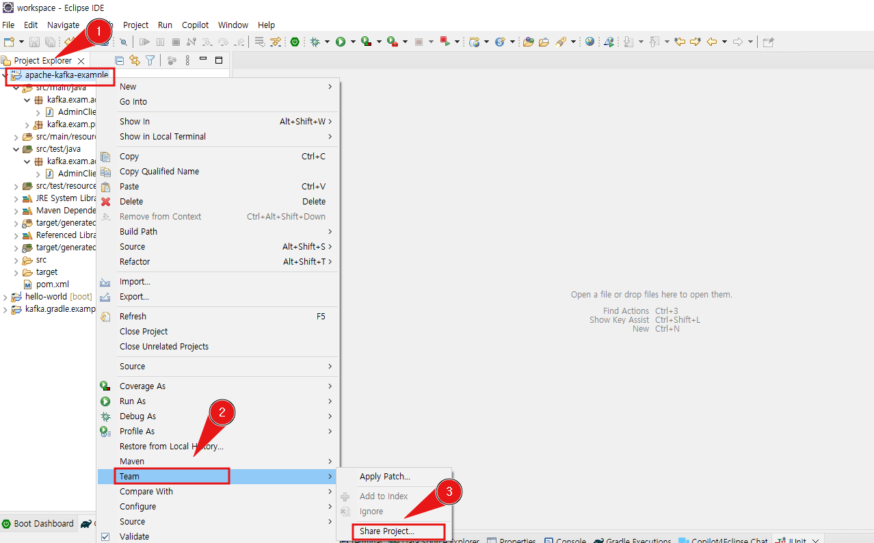This screenshot has height=543, width=874.
Task: Expand the Maven Dependencies node
Action: pos(16,211)
